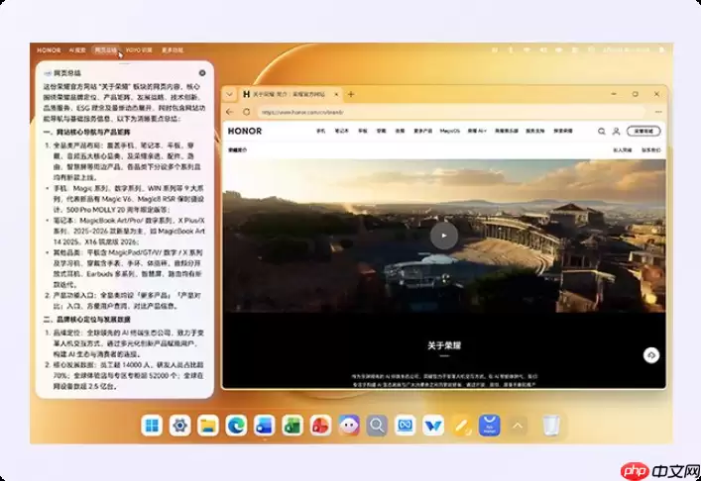
Task: Open PowerPoint from the dock
Action: [x=321, y=426]
